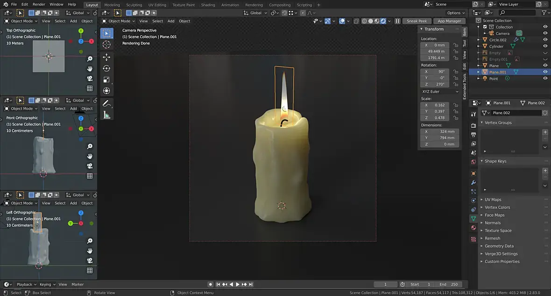Select the Scale tool
The image size is (551, 296).
[106, 80]
